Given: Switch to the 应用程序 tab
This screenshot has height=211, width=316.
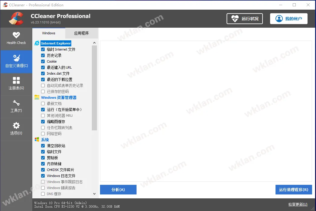Looking at the screenshot, I should [x=82, y=33].
